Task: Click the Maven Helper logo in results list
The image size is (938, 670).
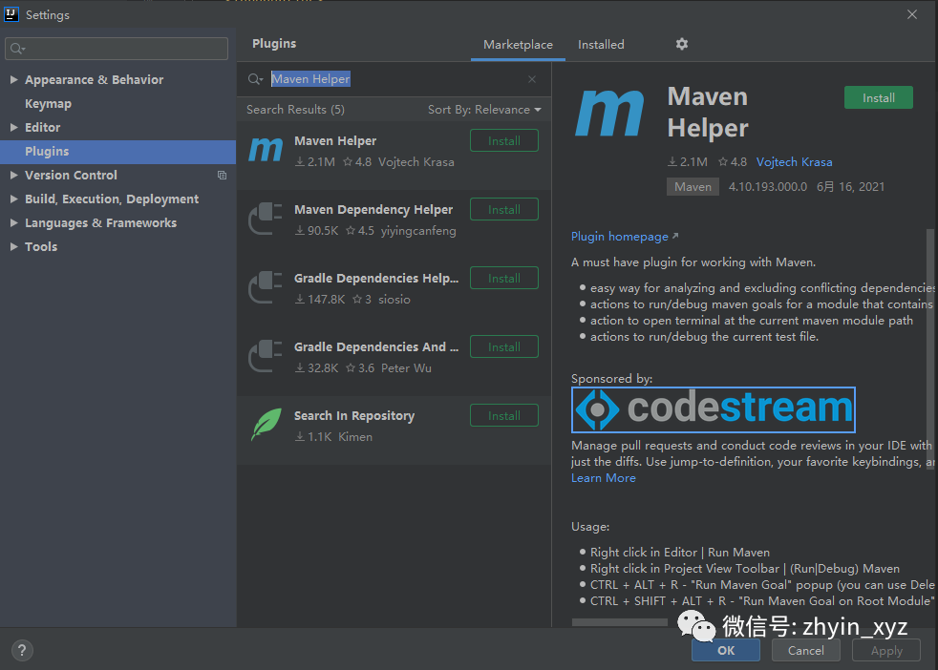Action: pos(266,150)
